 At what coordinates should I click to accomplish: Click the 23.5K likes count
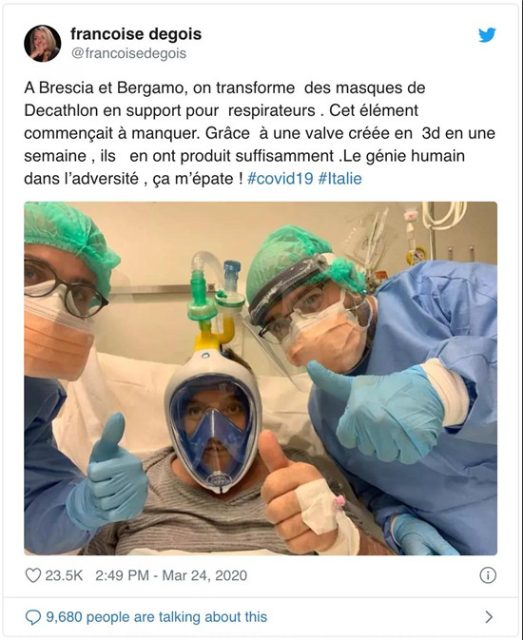tap(64, 575)
